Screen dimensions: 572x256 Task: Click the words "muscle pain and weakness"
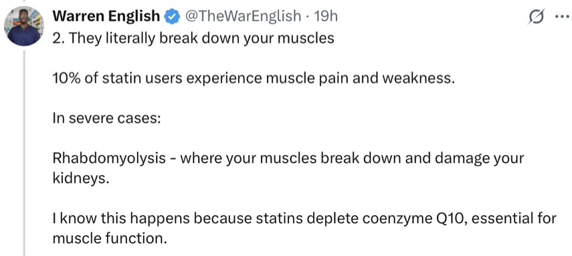361,79
